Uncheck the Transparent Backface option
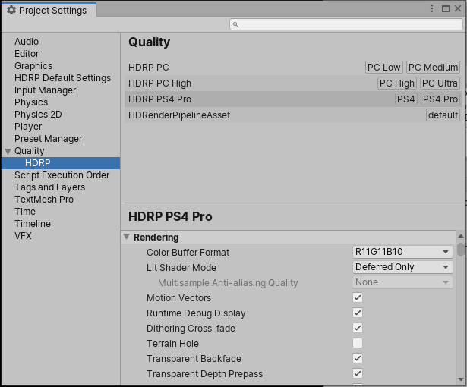 click(x=358, y=359)
